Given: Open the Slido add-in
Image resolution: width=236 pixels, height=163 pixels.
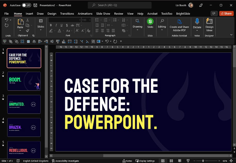Looking at the screenshot, I should tap(150, 23).
